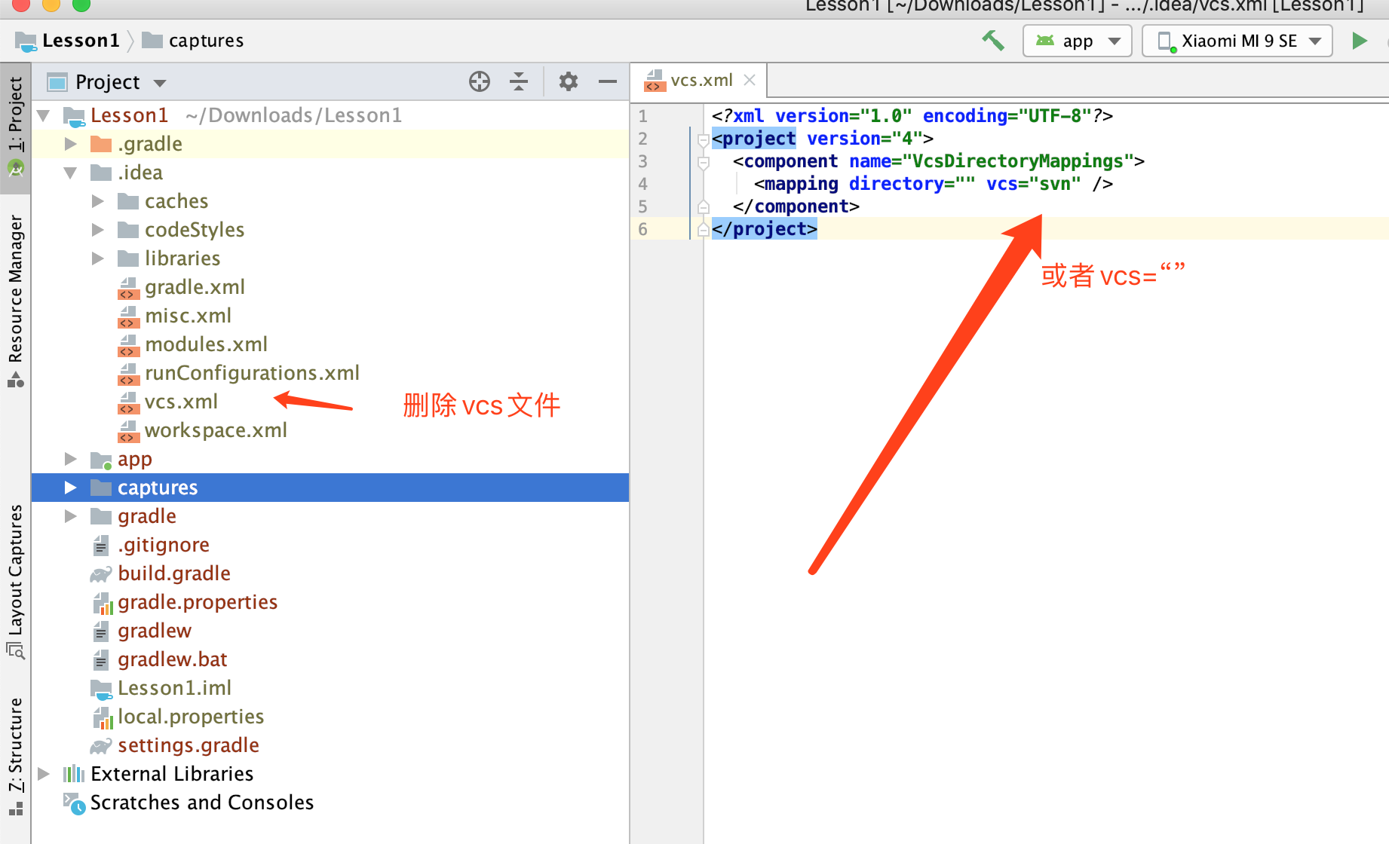Click the Select Opened File crosshair icon
This screenshot has width=1389, height=844.
point(479,81)
